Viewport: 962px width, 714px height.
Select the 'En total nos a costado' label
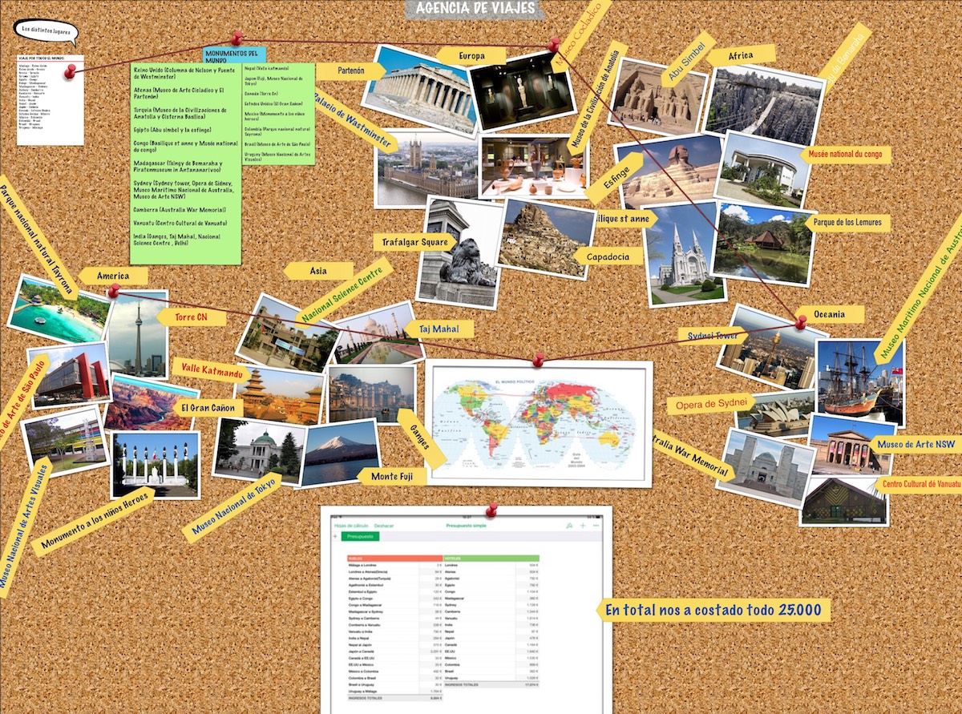click(713, 611)
